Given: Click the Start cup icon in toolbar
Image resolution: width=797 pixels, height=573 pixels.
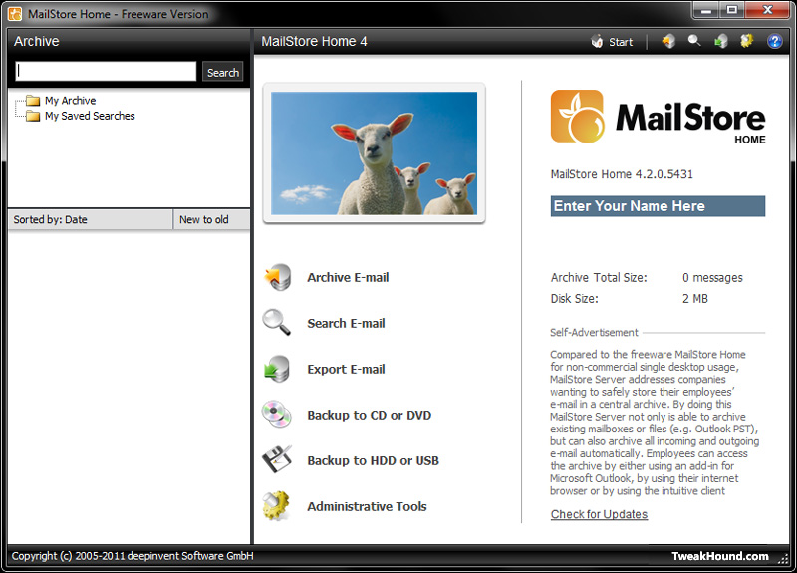Looking at the screenshot, I should [597, 42].
